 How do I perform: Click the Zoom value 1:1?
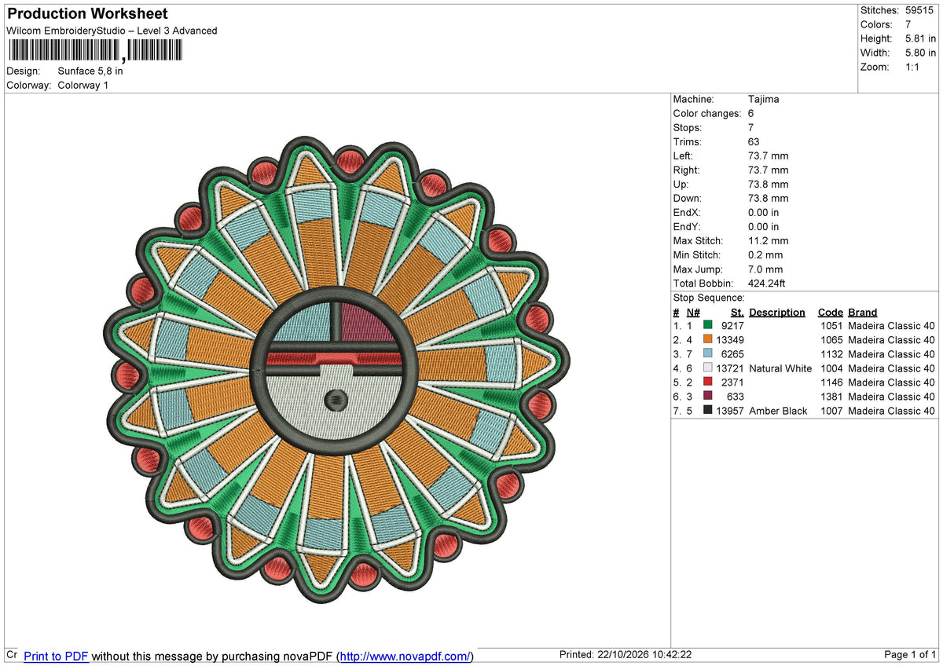(912, 67)
